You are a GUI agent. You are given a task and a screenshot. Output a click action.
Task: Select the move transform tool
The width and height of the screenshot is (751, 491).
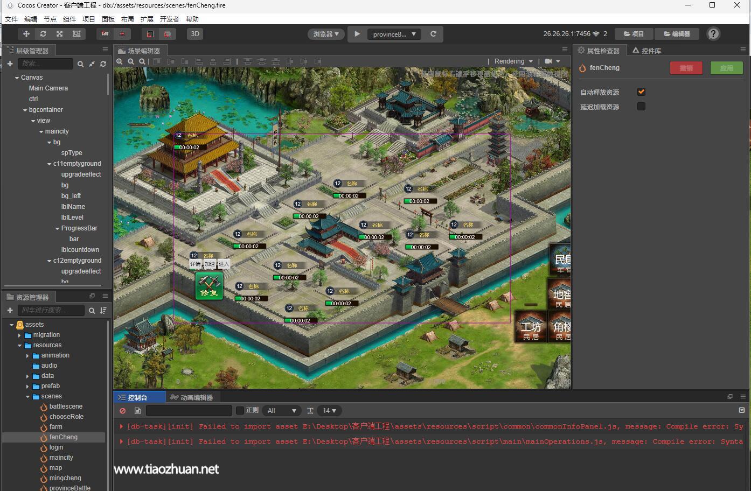click(x=26, y=34)
